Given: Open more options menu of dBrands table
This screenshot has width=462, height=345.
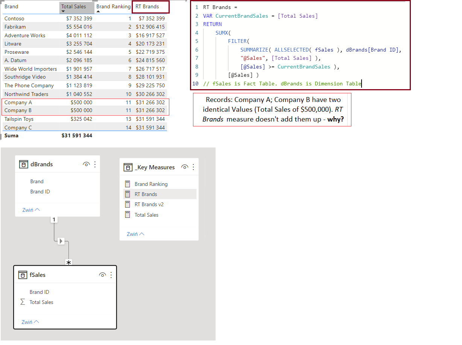Looking at the screenshot, I should [95, 164].
